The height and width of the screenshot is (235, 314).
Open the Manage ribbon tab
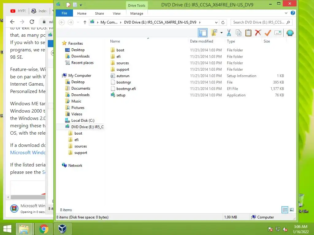[x=137, y=13]
